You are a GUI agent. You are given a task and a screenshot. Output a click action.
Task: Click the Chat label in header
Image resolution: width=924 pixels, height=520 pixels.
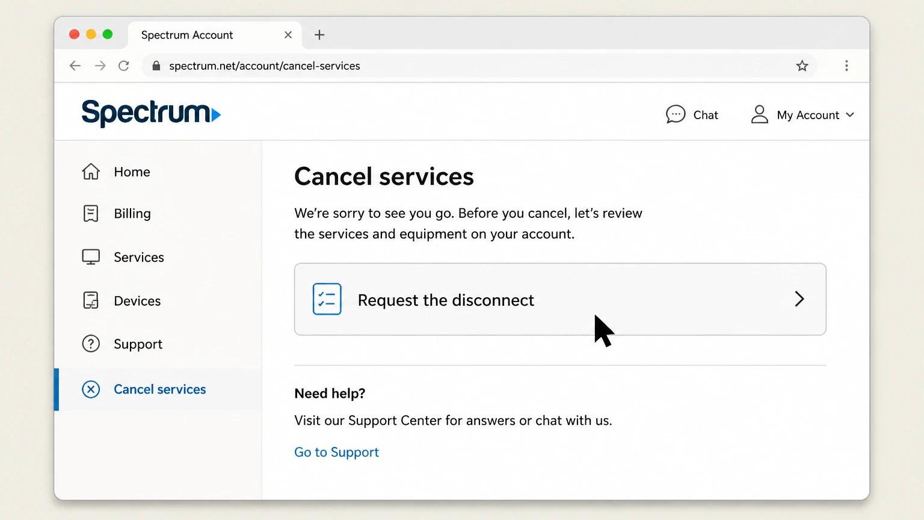click(x=706, y=115)
